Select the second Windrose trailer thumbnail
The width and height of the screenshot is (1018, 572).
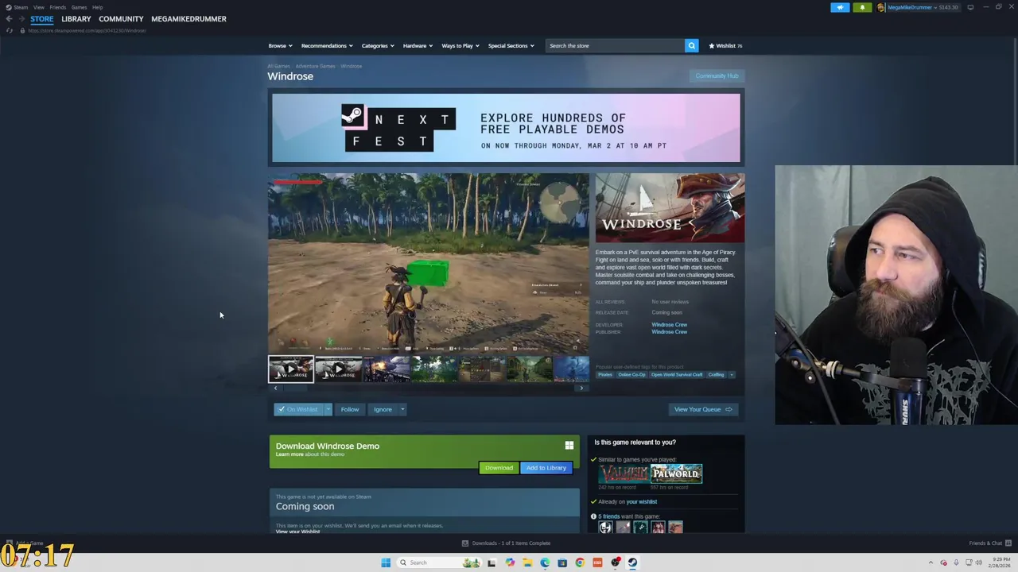(338, 369)
